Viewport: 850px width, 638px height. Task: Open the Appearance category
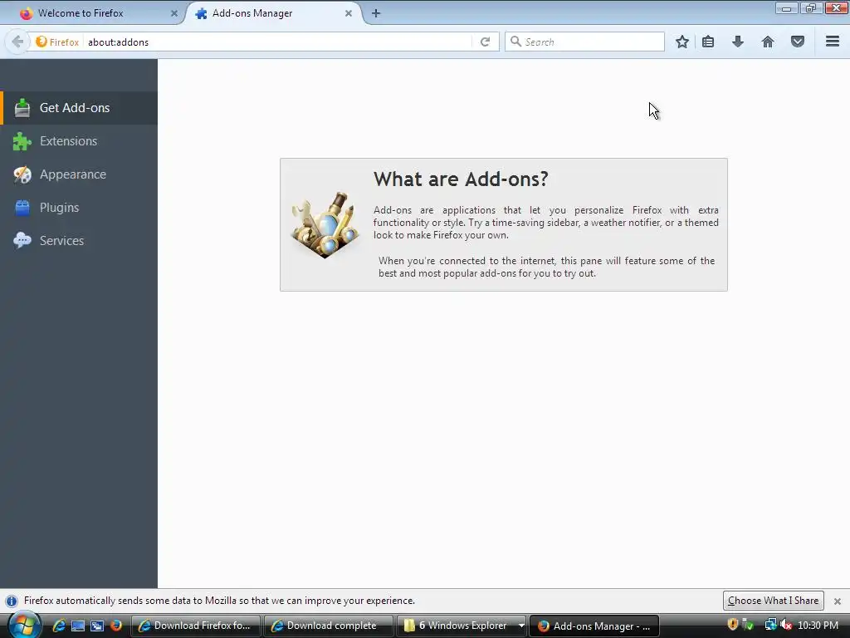tap(79, 174)
